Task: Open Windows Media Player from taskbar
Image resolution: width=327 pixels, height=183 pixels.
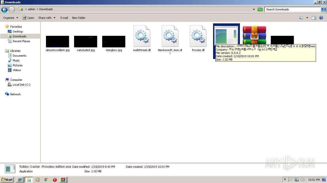Action: [38, 180]
